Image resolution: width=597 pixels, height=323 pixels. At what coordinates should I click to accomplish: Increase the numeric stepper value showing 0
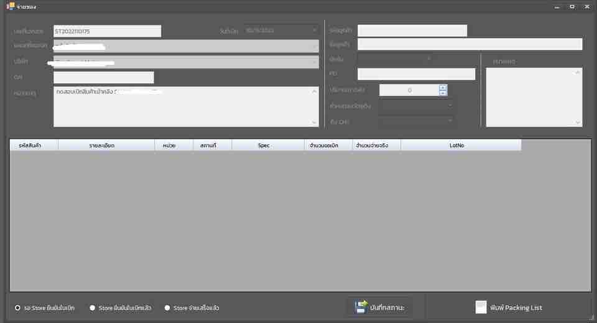tap(442, 87)
